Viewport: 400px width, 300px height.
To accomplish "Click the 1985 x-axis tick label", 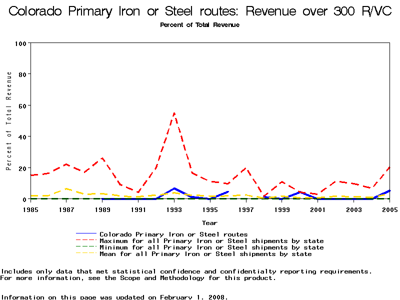I will point(30,209).
